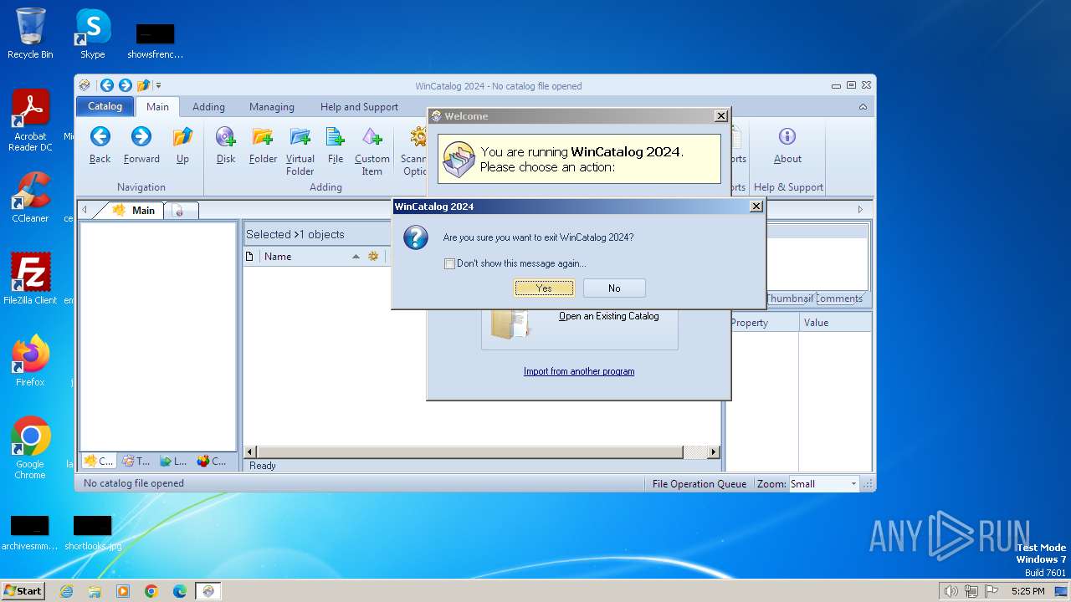
Task: Open Recycle Bin on desktop
Action: click(x=30, y=33)
